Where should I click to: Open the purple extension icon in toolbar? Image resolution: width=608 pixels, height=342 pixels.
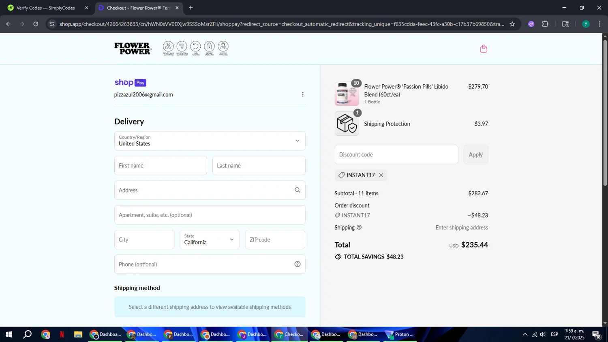[531, 24]
